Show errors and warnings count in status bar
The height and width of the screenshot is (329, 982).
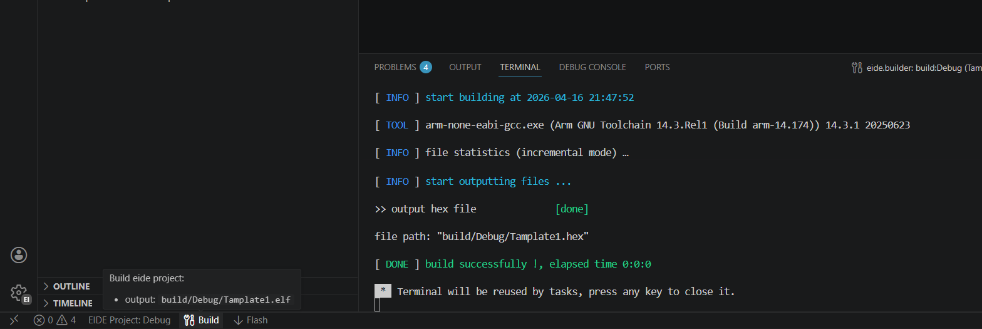[55, 320]
